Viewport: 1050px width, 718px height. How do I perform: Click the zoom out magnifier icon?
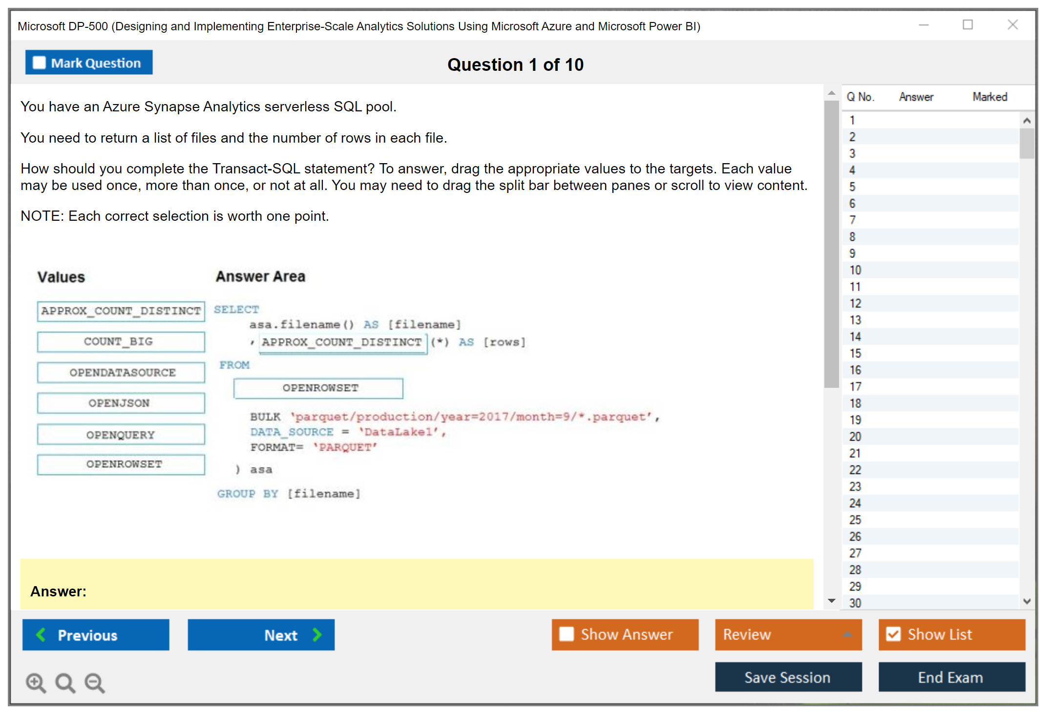point(94,682)
